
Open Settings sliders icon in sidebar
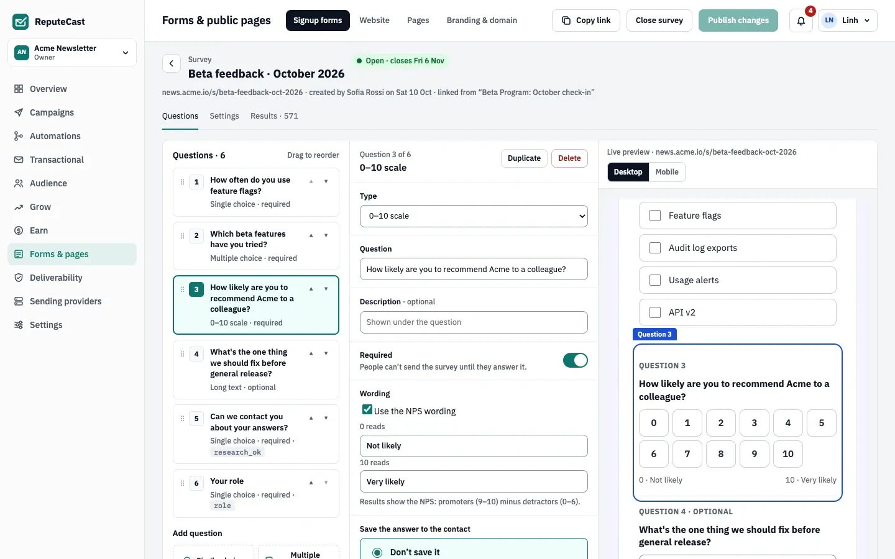19,325
